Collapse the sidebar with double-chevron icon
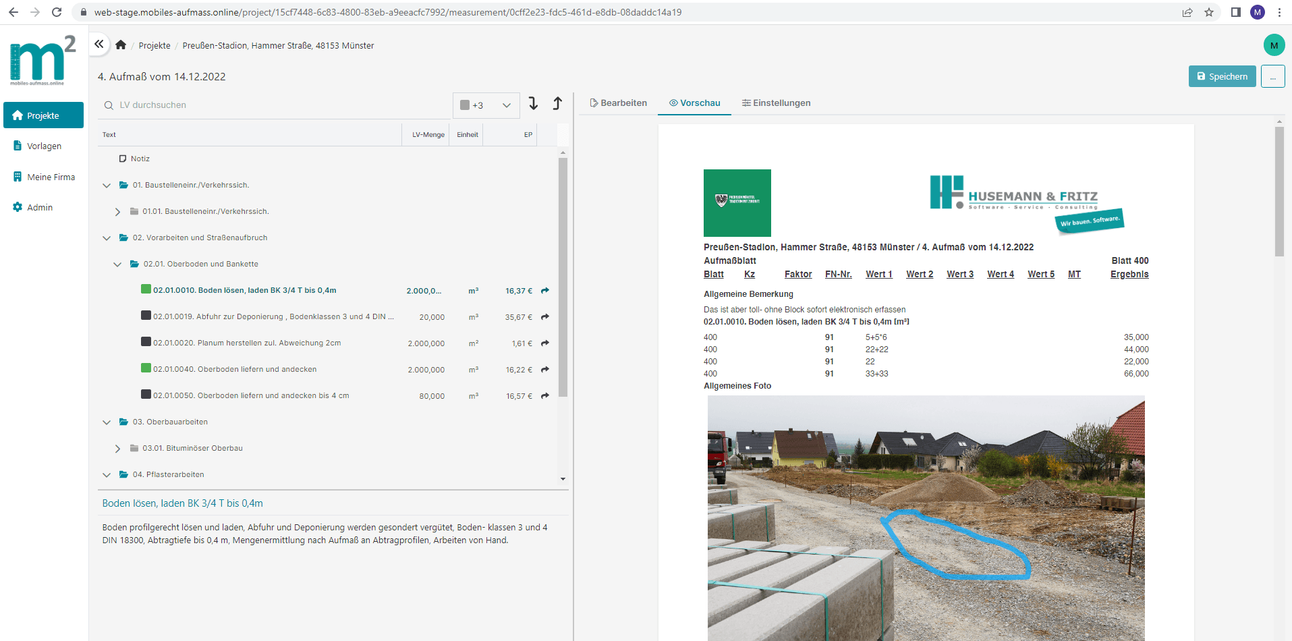1292x641 pixels. point(99,45)
